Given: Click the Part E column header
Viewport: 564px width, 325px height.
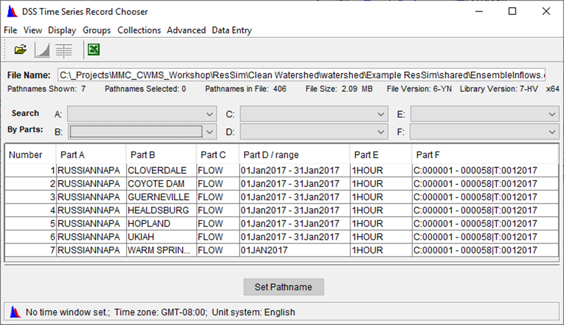Looking at the screenshot, I should 380,155.
